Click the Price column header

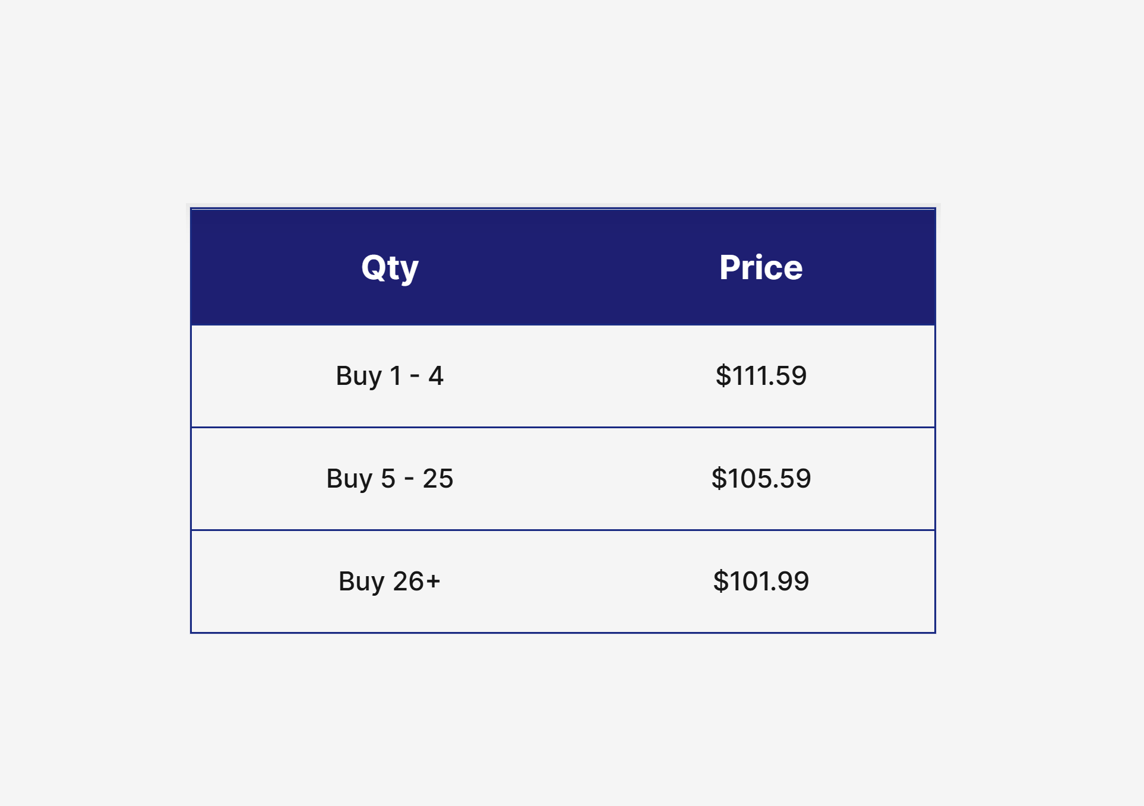tap(760, 267)
